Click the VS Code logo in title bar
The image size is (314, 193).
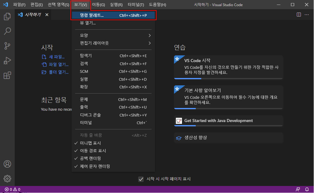pos(6,4)
